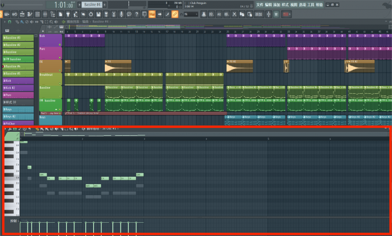
Task: Select FM bassline in pattern list
Action: tap(18, 59)
